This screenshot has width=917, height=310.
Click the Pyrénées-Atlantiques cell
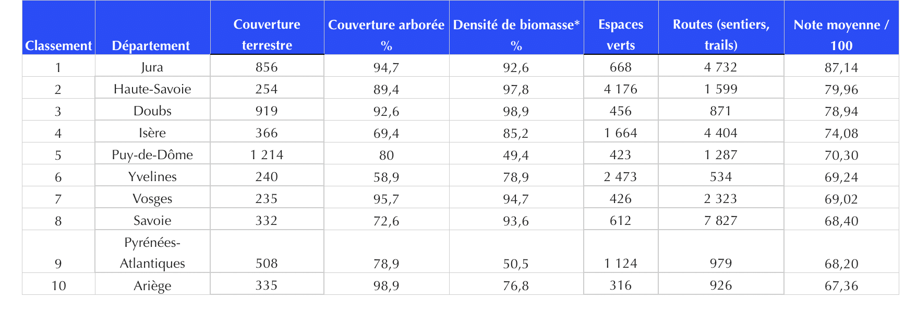pyautogui.click(x=152, y=253)
